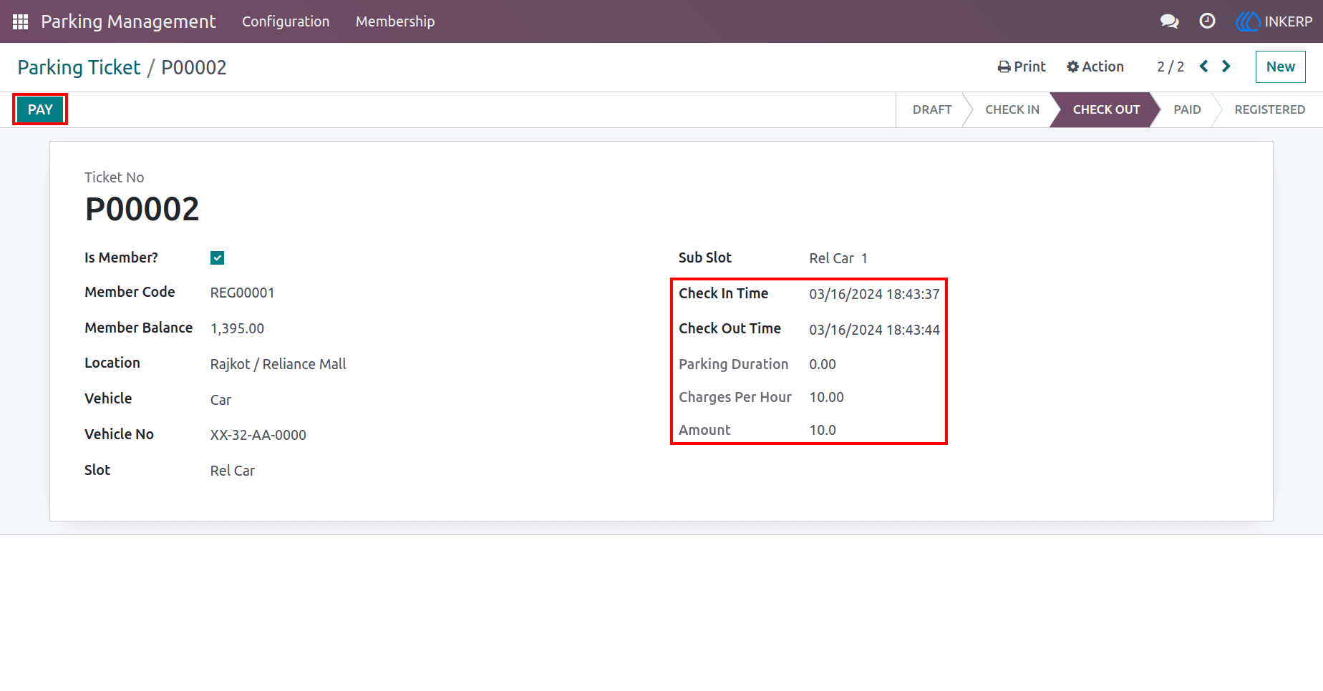
Task: Click the PAY button
Action: (x=40, y=109)
